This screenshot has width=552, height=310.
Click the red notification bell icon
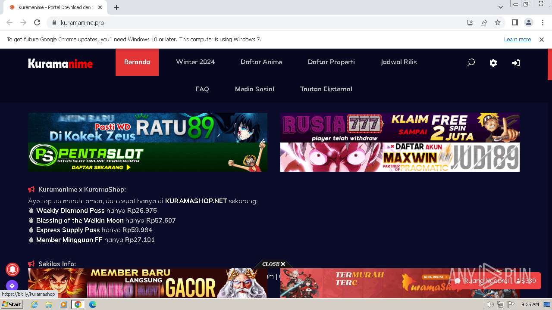(x=12, y=269)
